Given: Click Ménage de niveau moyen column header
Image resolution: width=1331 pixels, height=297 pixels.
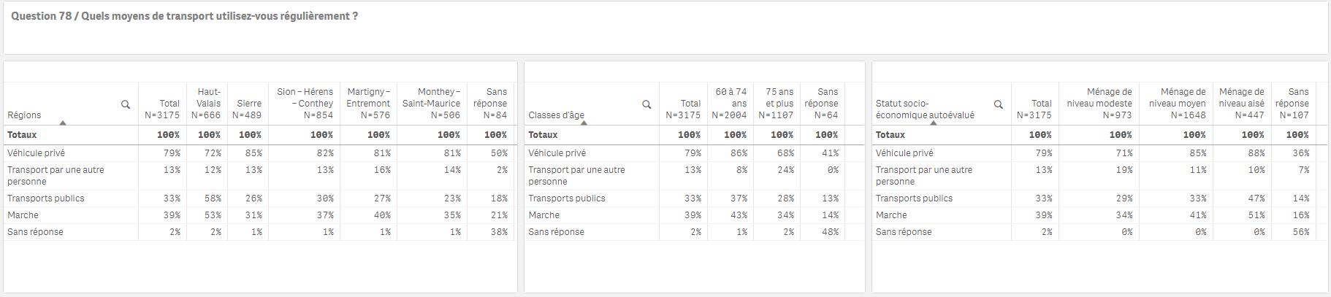Looking at the screenshot, I should 1175,103.
